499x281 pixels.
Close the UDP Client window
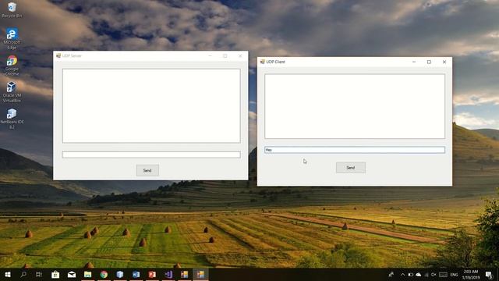coord(444,62)
